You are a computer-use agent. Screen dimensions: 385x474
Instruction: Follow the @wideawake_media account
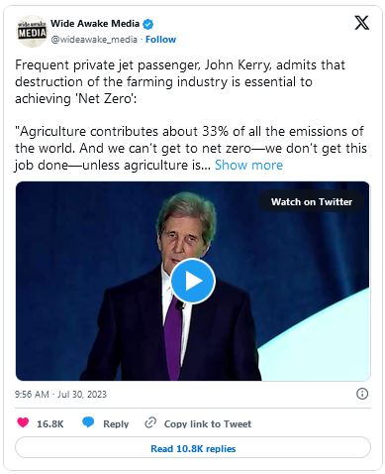pyautogui.click(x=160, y=40)
